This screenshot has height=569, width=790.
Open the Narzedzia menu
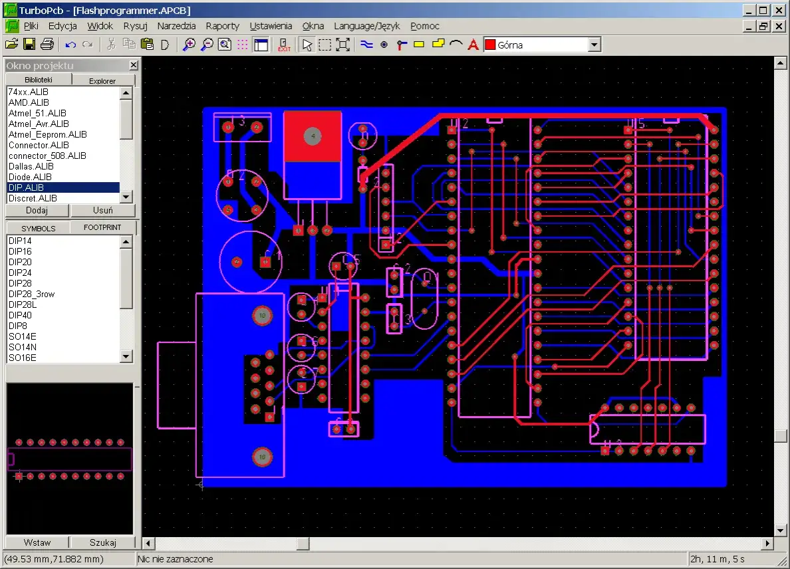pyautogui.click(x=176, y=26)
